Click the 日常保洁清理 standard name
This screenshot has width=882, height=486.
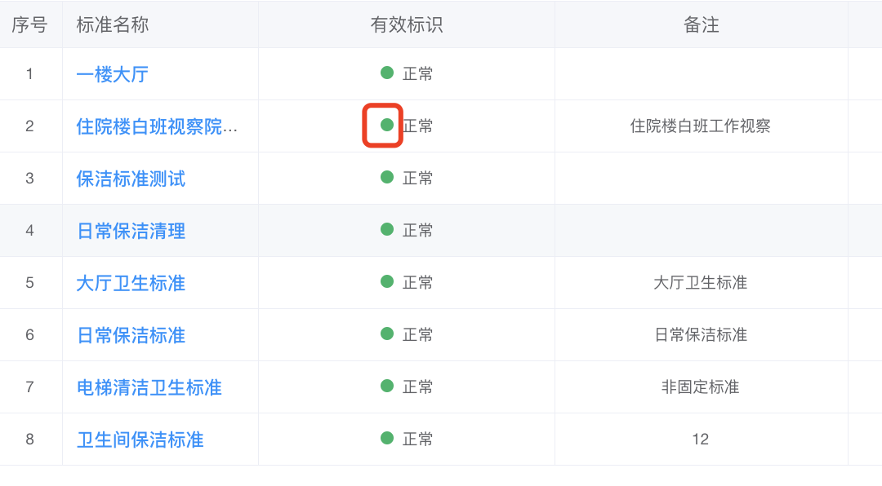coord(131,231)
